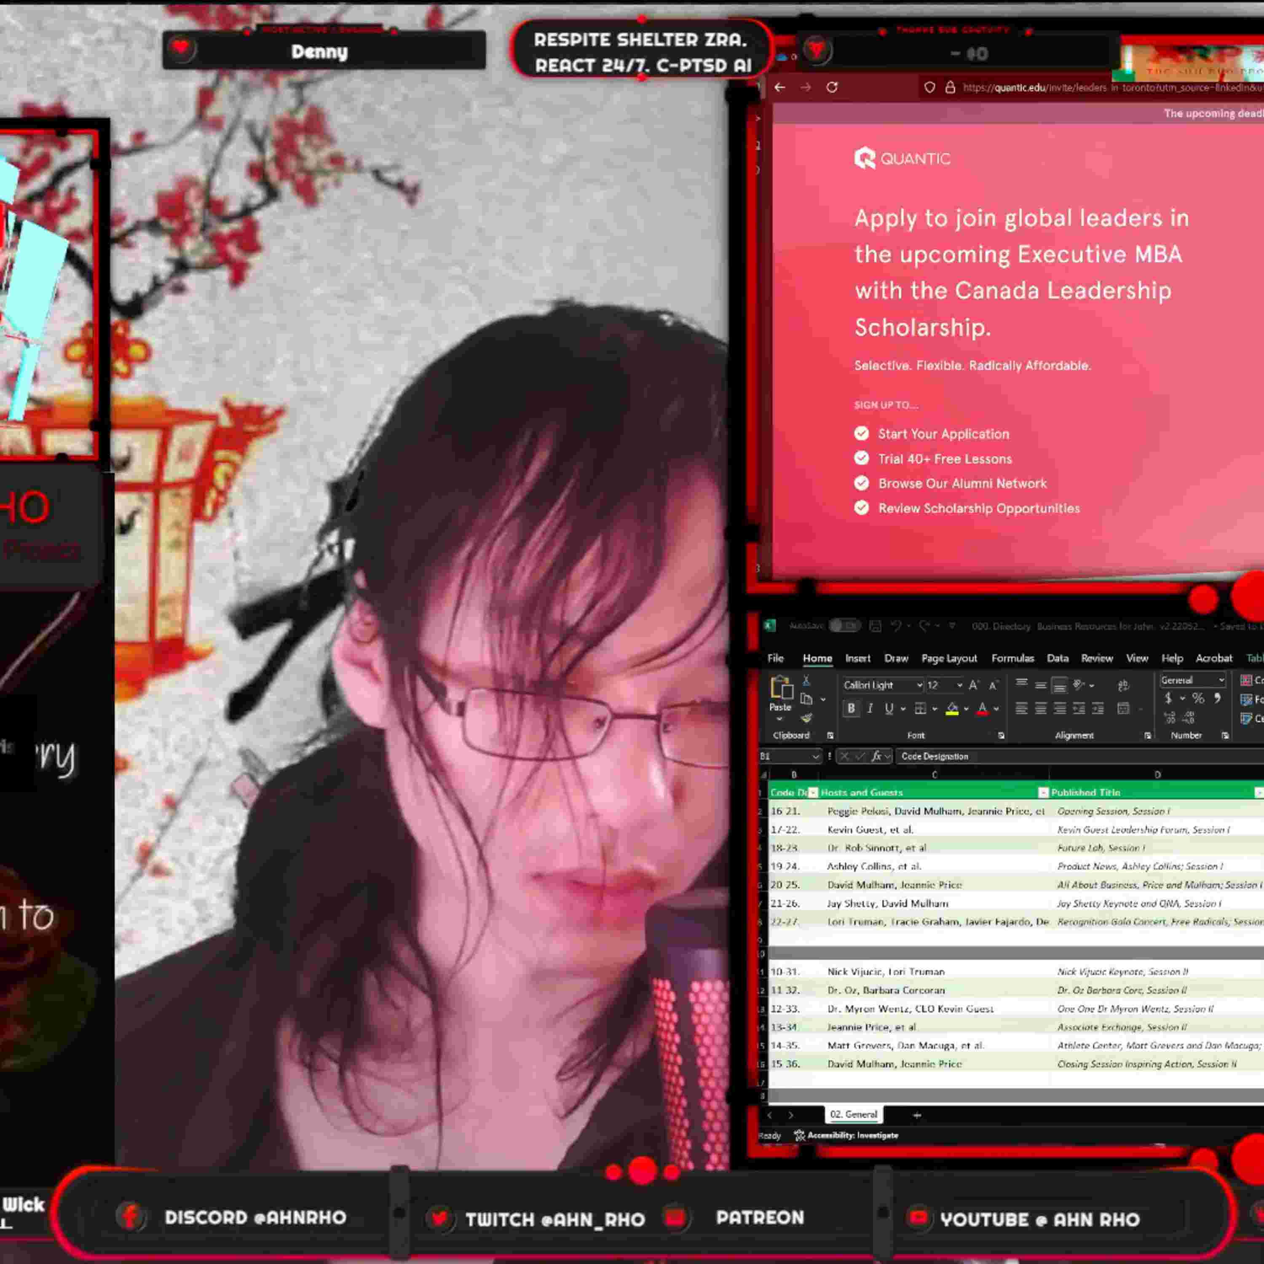The image size is (1264, 1264).
Task: Click the Start Your Application link
Action: [943, 434]
